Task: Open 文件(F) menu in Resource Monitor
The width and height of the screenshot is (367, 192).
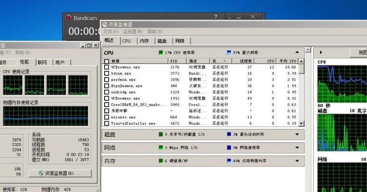Action: click(110, 32)
